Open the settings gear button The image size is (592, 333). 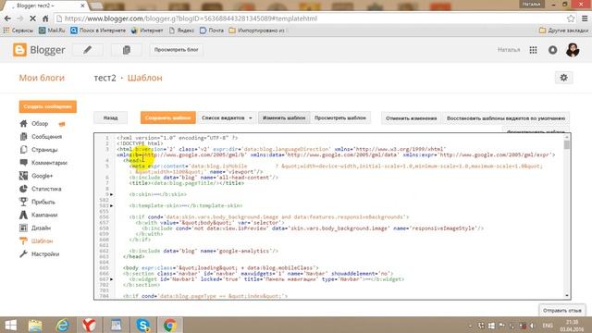click(563, 78)
